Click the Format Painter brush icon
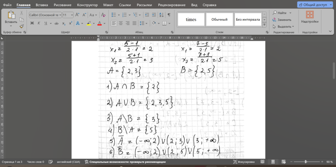The image size is (336, 167). (x=21, y=26)
